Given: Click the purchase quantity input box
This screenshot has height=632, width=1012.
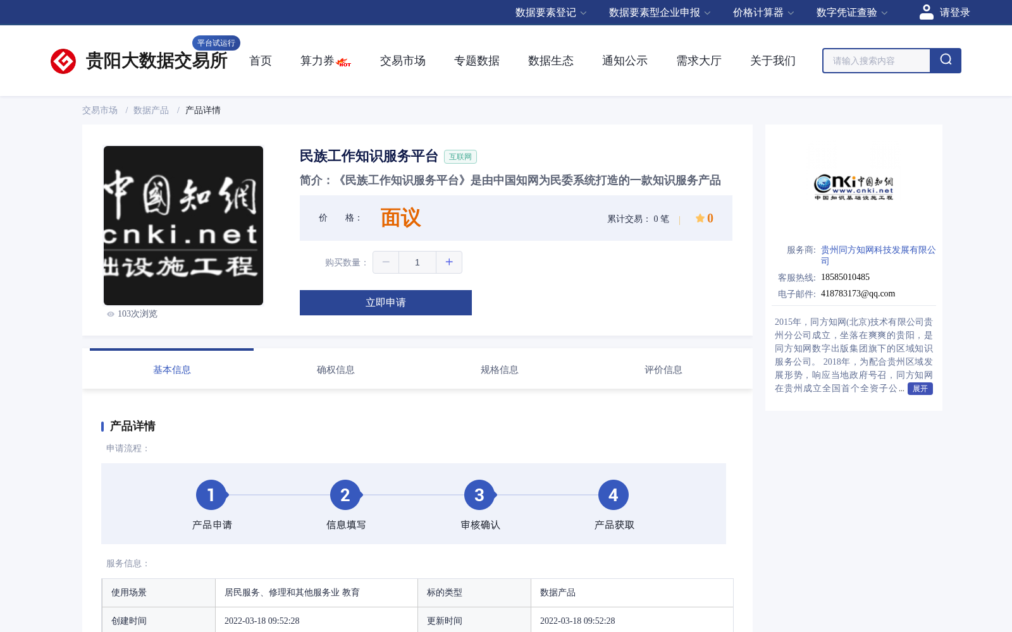Looking at the screenshot, I should pos(417,262).
